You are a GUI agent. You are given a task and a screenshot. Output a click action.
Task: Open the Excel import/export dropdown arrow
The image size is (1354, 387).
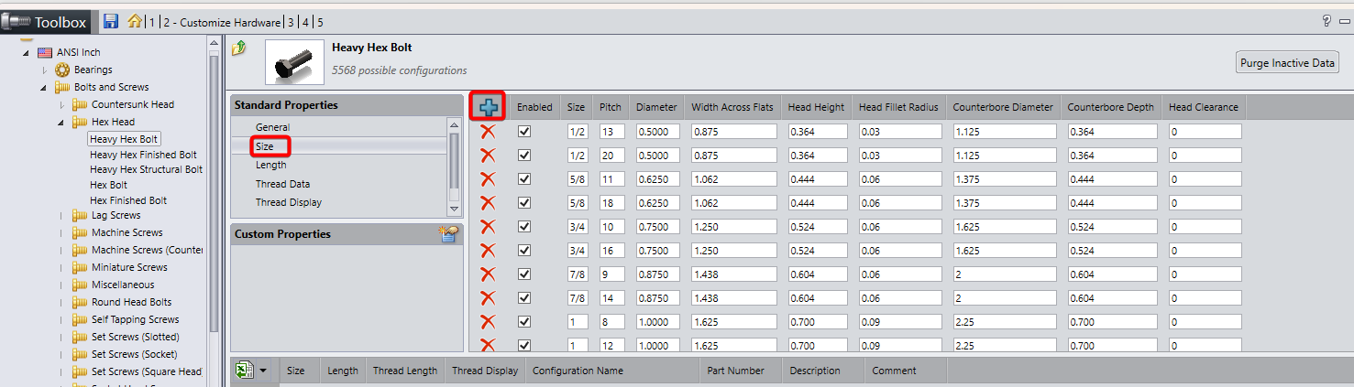click(263, 371)
